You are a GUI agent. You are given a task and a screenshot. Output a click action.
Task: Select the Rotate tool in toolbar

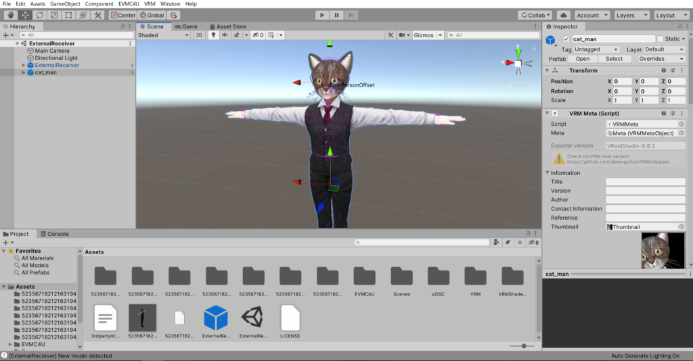coord(40,15)
